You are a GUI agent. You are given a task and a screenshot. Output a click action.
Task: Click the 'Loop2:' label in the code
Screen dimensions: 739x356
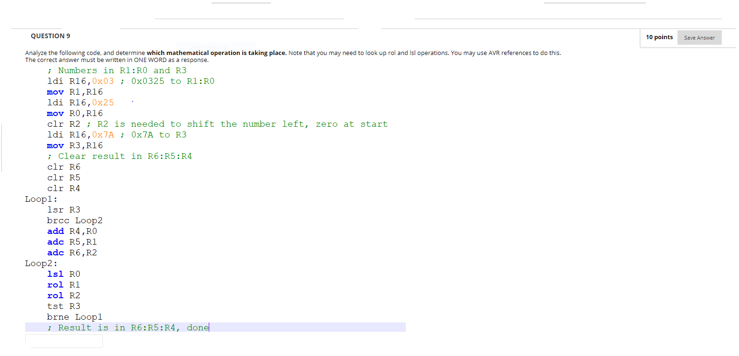tap(41, 263)
